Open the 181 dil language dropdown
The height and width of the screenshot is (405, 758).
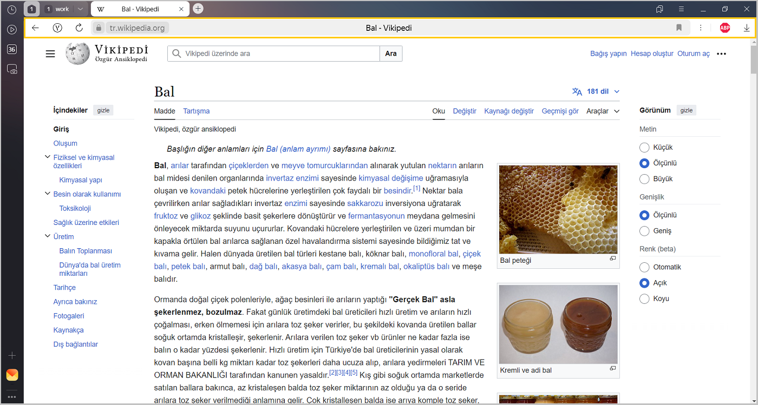click(x=596, y=91)
